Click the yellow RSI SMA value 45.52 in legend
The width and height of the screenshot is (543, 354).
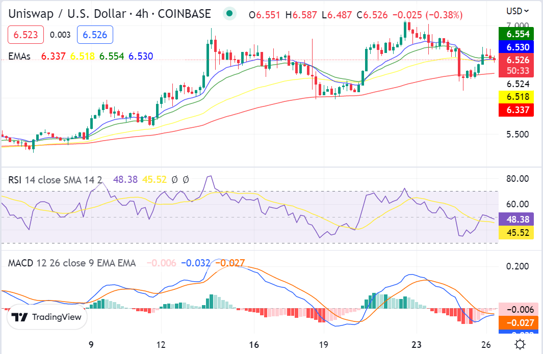point(154,180)
